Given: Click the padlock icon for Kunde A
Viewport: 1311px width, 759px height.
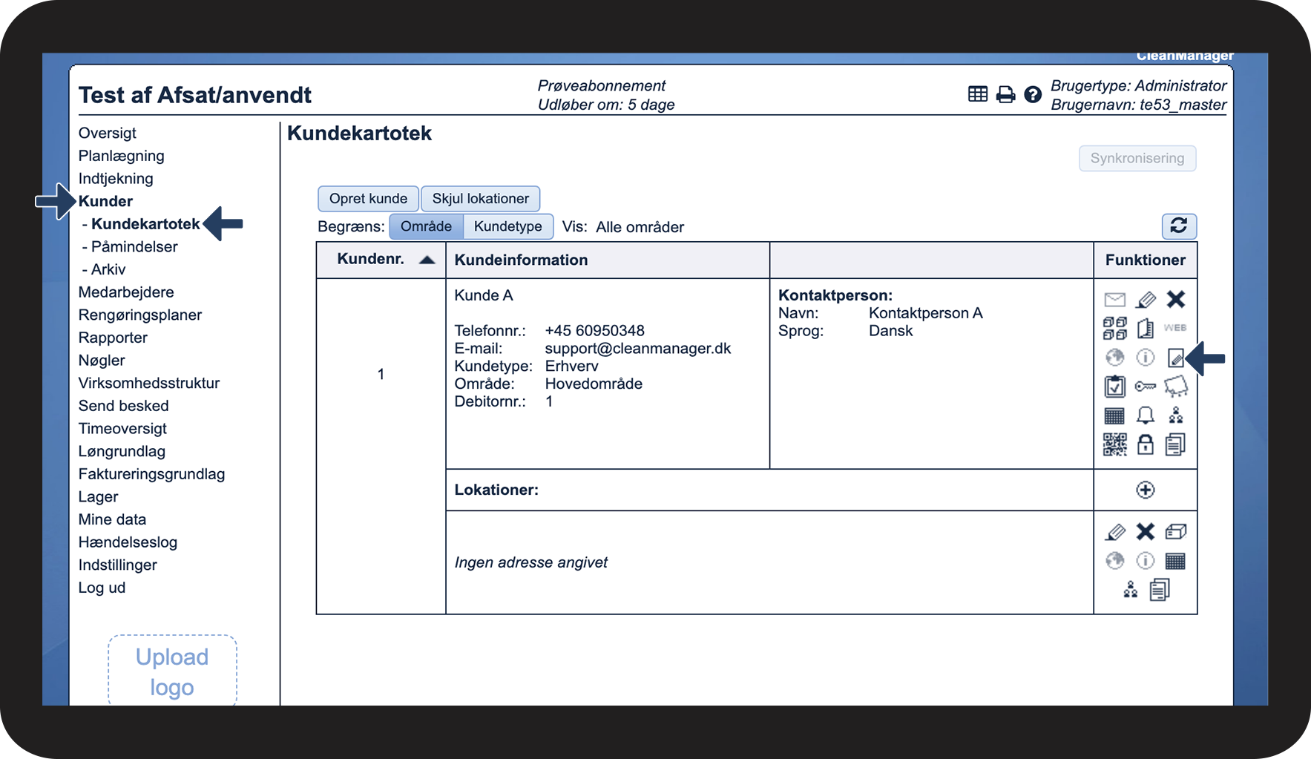Looking at the screenshot, I should [x=1145, y=444].
